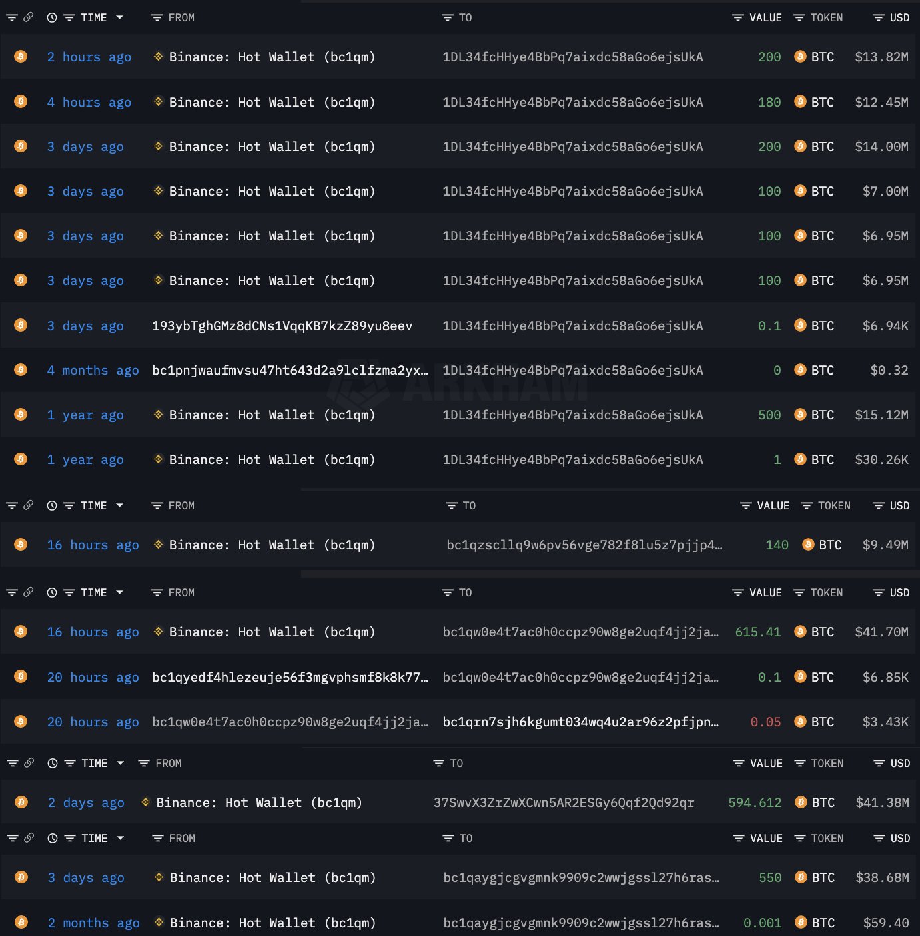Click the Binance logo in the 500 BTC row

click(158, 415)
